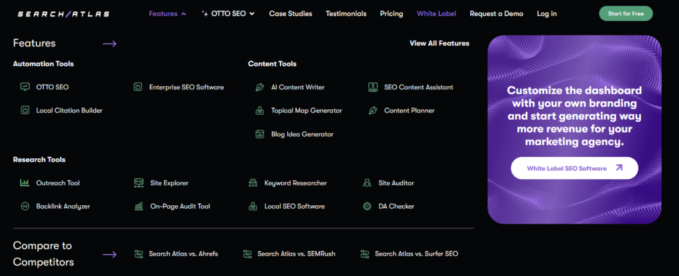This screenshot has height=276, width=679.
Task: Click the Topical Map Generator icon
Action: click(x=260, y=110)
